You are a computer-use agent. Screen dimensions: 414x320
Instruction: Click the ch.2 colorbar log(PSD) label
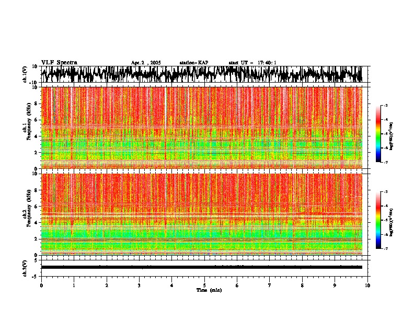click(x=391, y=222)
